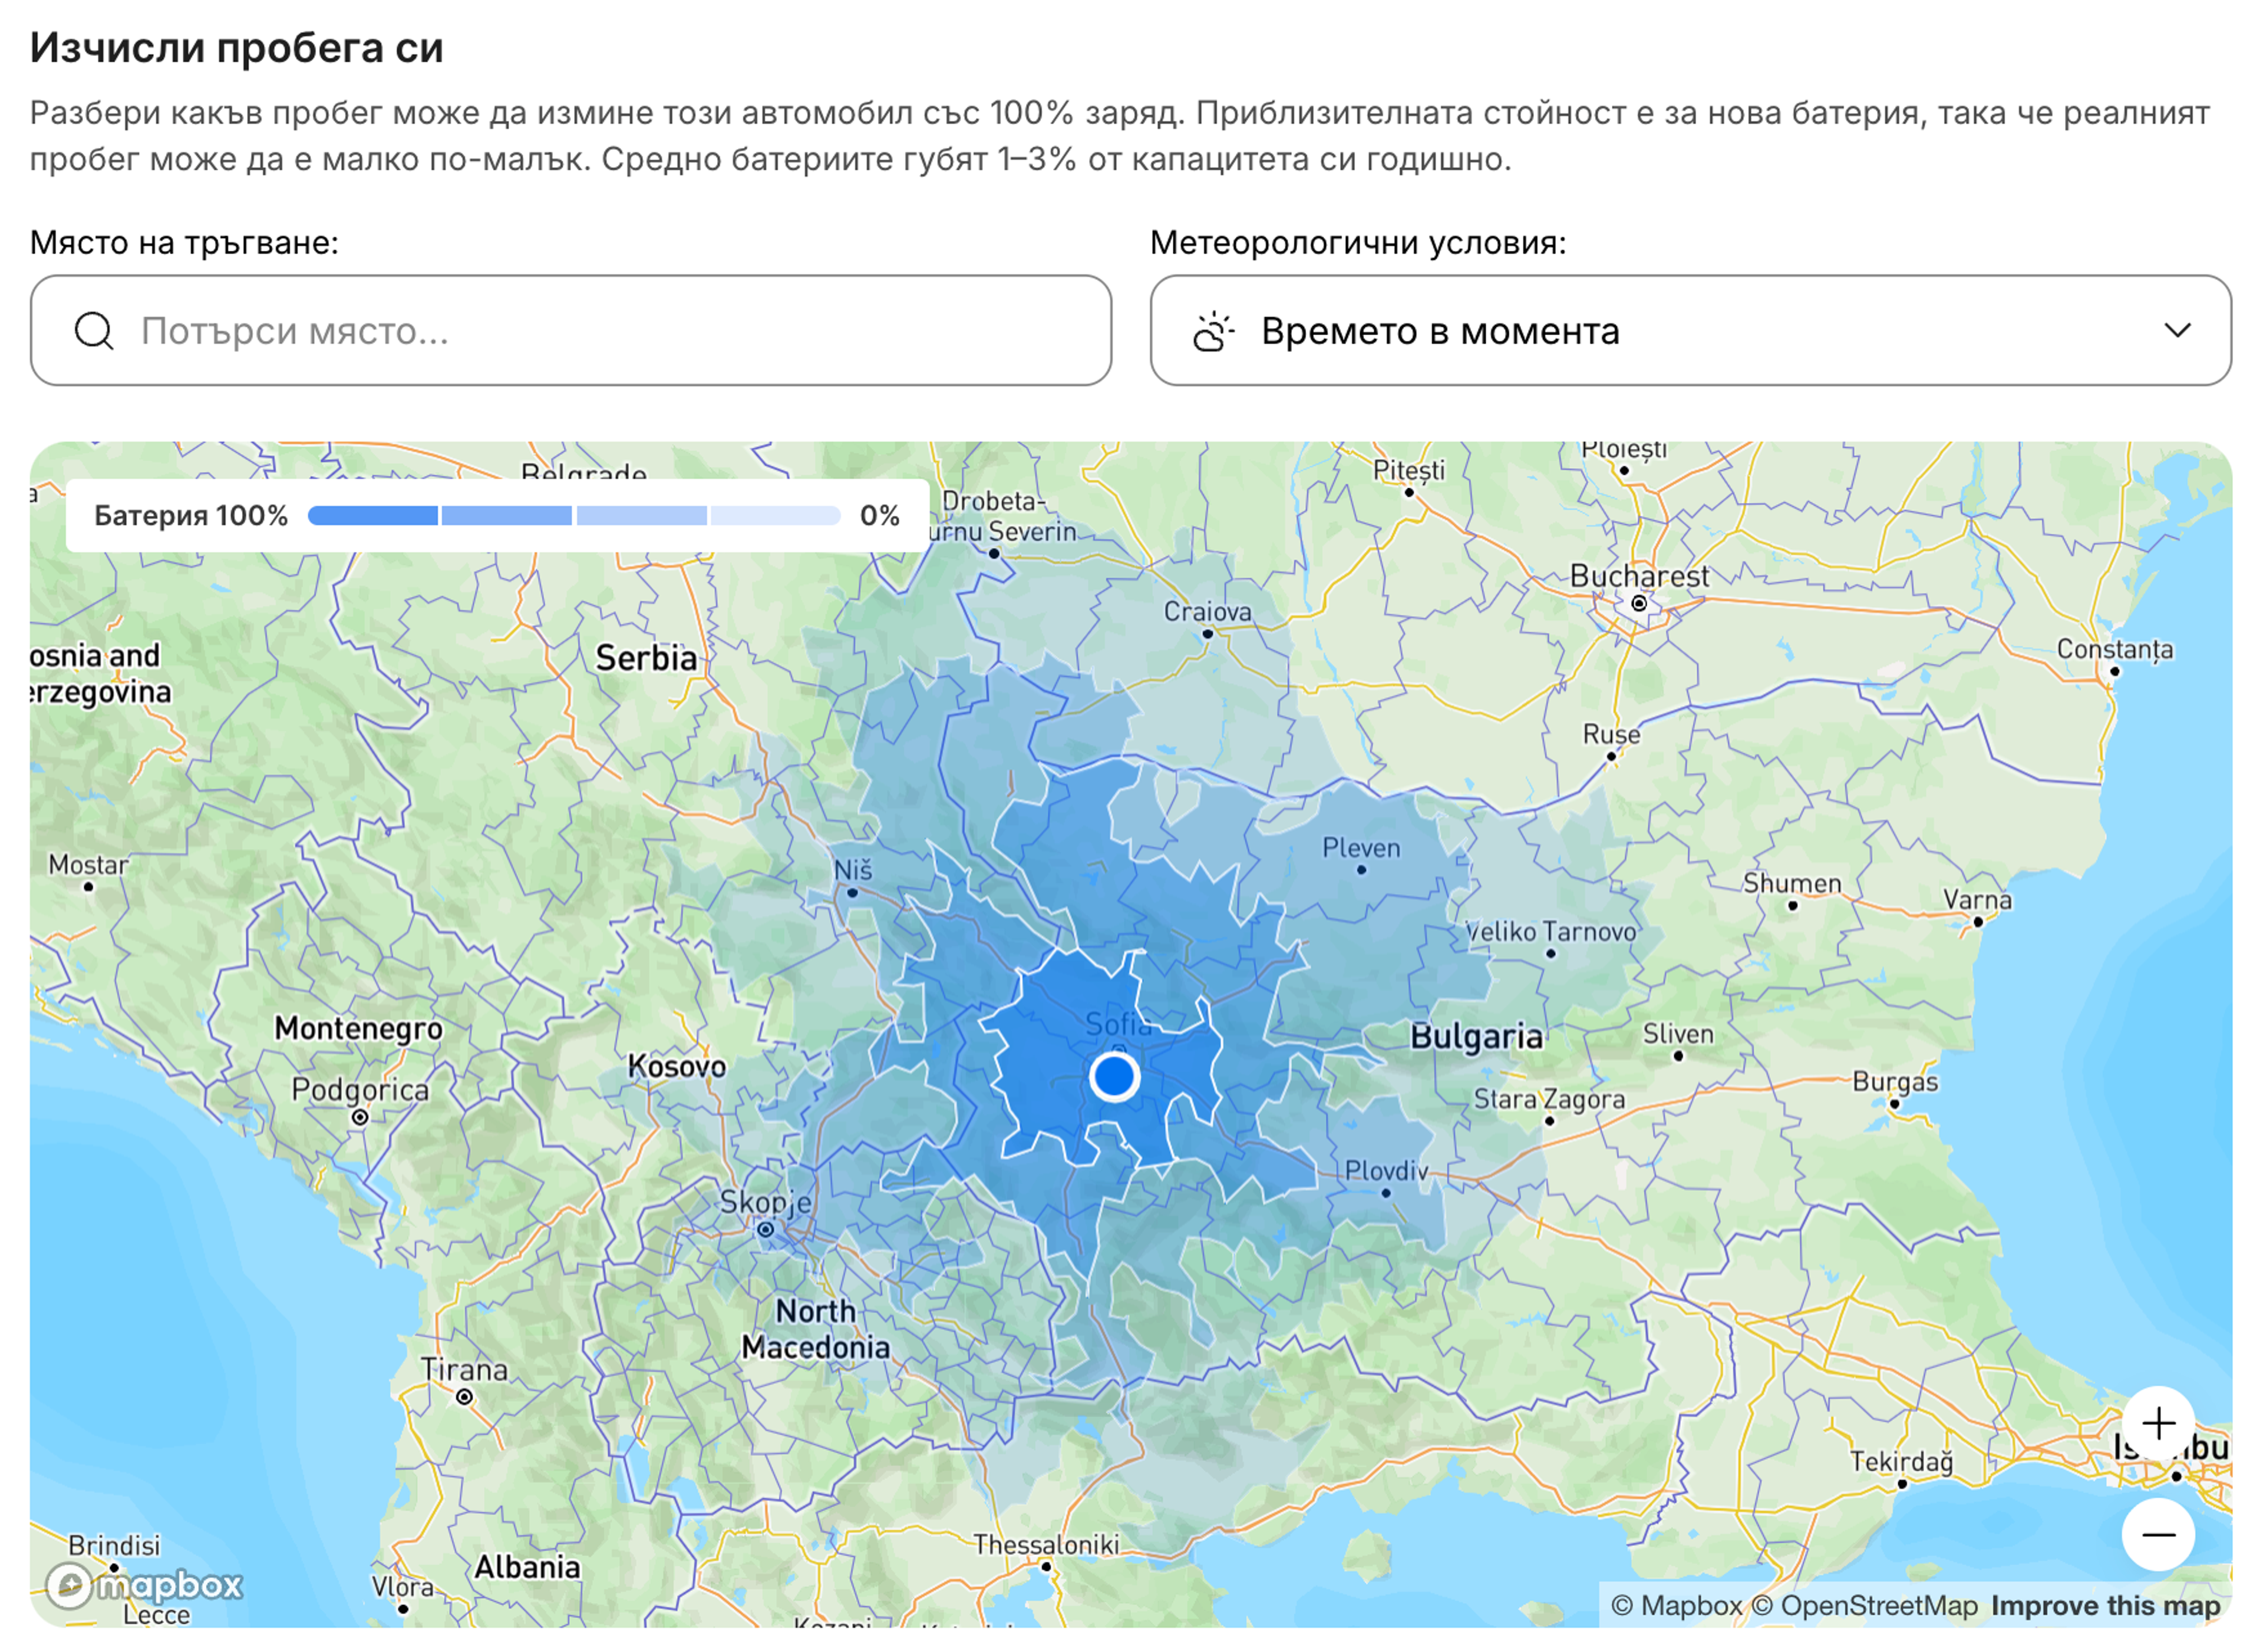Screen dimensions: 2263x1652
Task: Click the 'Ruse' city label
Action: click(x=1612, y=735)
